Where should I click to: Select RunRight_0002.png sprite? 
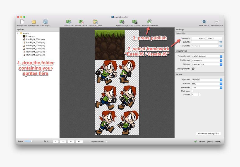pyautogui.click(x=35, y=42)
